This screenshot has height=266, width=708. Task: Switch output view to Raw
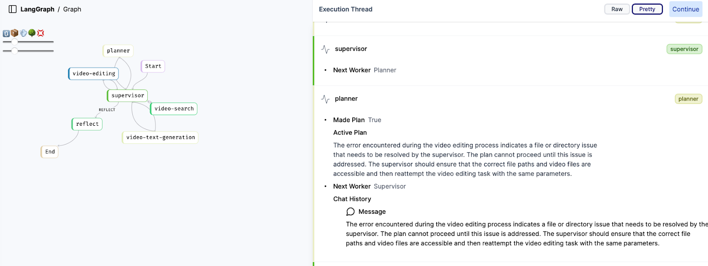(617, 9)
